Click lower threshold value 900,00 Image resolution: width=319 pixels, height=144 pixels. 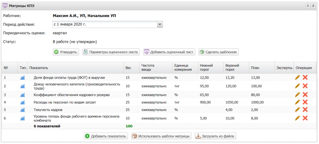coord(205,103)
